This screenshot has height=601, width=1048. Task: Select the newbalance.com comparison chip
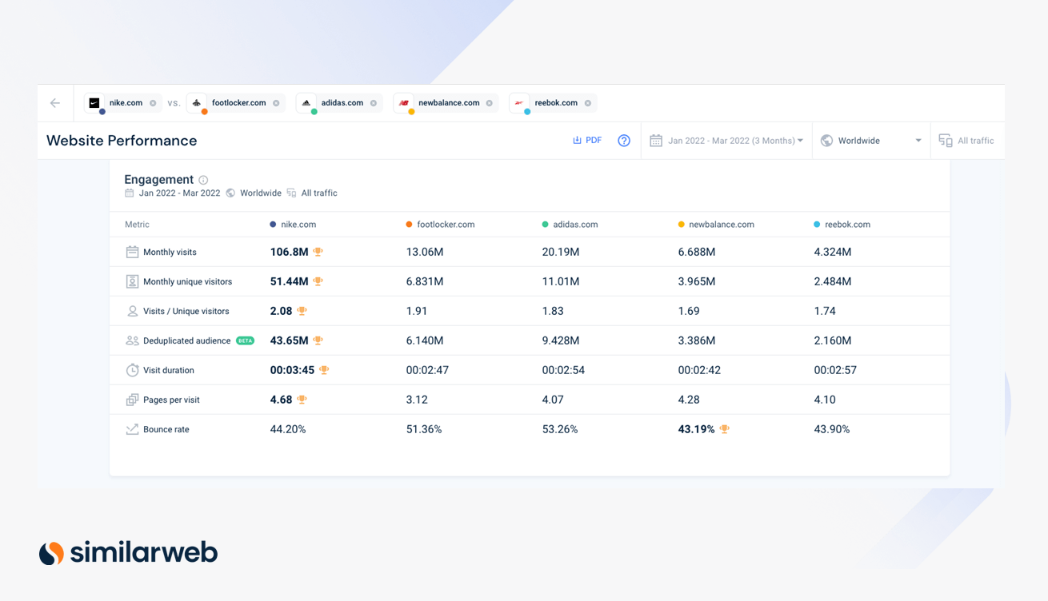tap(446, 103)
